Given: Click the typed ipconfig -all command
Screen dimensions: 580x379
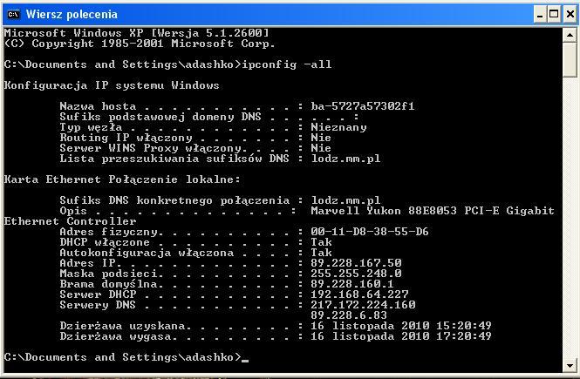Looking at the screenshot, I should point(287,64).
